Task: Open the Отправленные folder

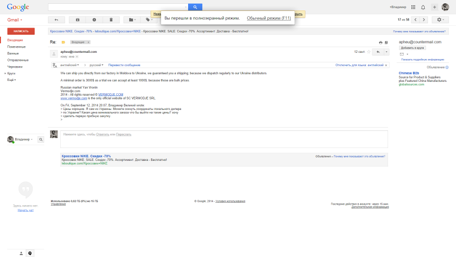Action: pos(18,60)
